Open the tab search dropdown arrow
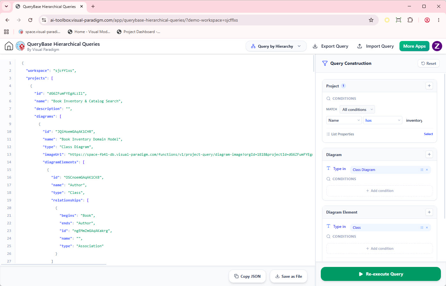446x286 pixels. point(6,6)
